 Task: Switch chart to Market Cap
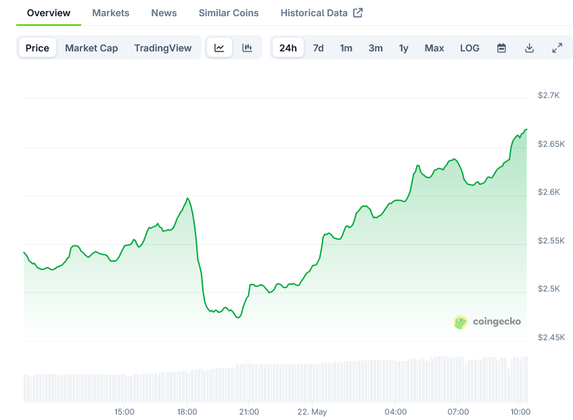pyautogui.click(x=91, y=48)
